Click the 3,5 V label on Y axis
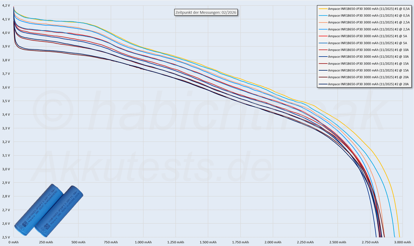The image size is (414, 246). click(6, 101)
